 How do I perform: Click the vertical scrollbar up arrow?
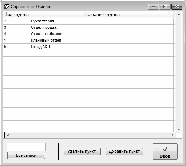tap(179, 14)
